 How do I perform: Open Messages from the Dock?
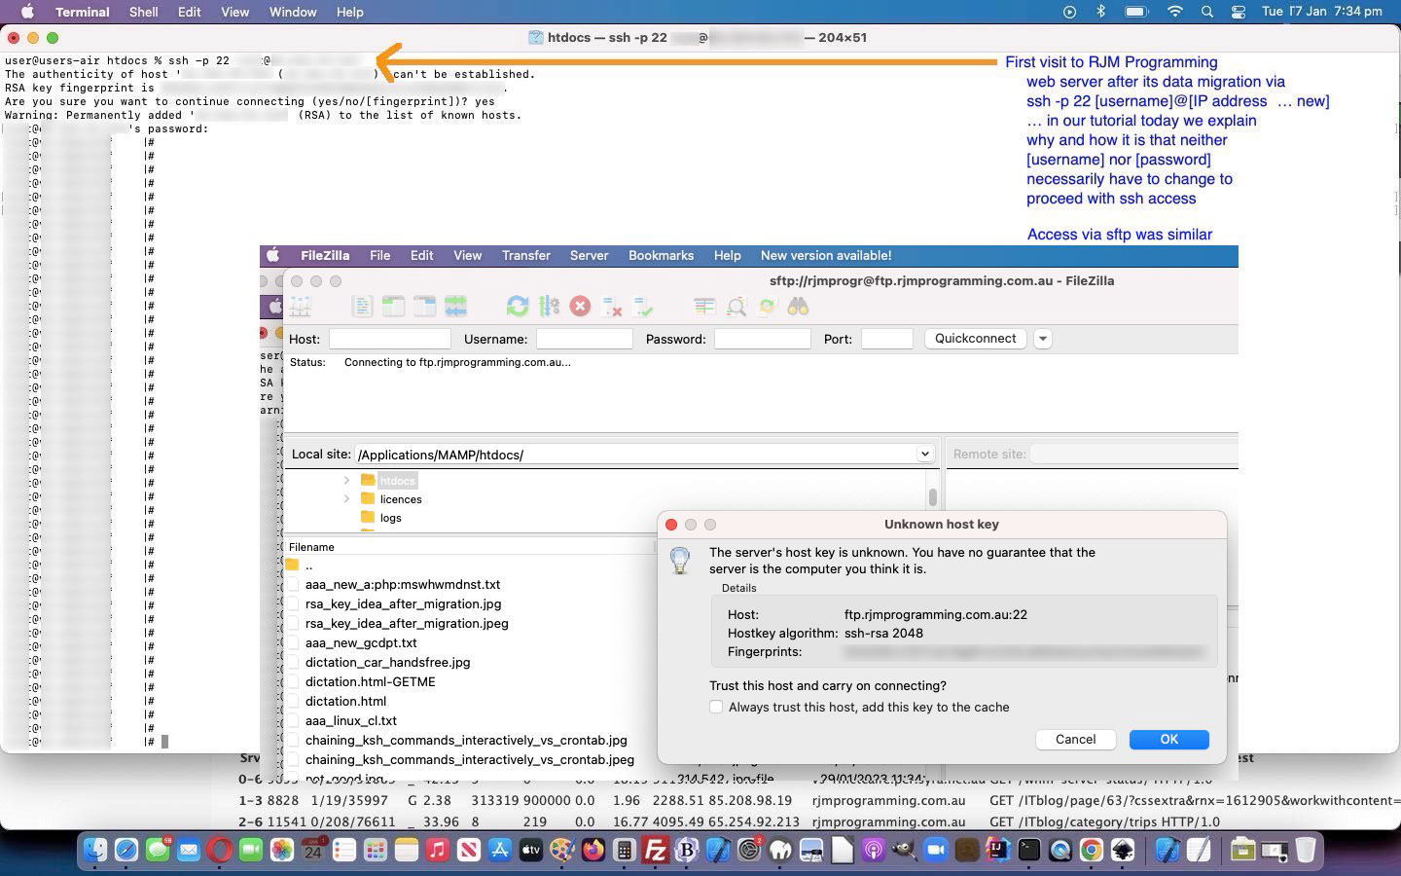(x=158, y=850)
